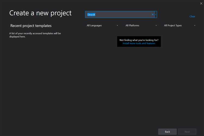Open the All Project Types dropdown
Image resolution: width=204 pixels, height=136 pixels.
pos(180,25)
